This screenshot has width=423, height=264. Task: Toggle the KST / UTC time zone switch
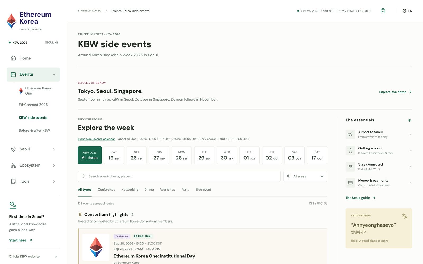click(318, 204)
